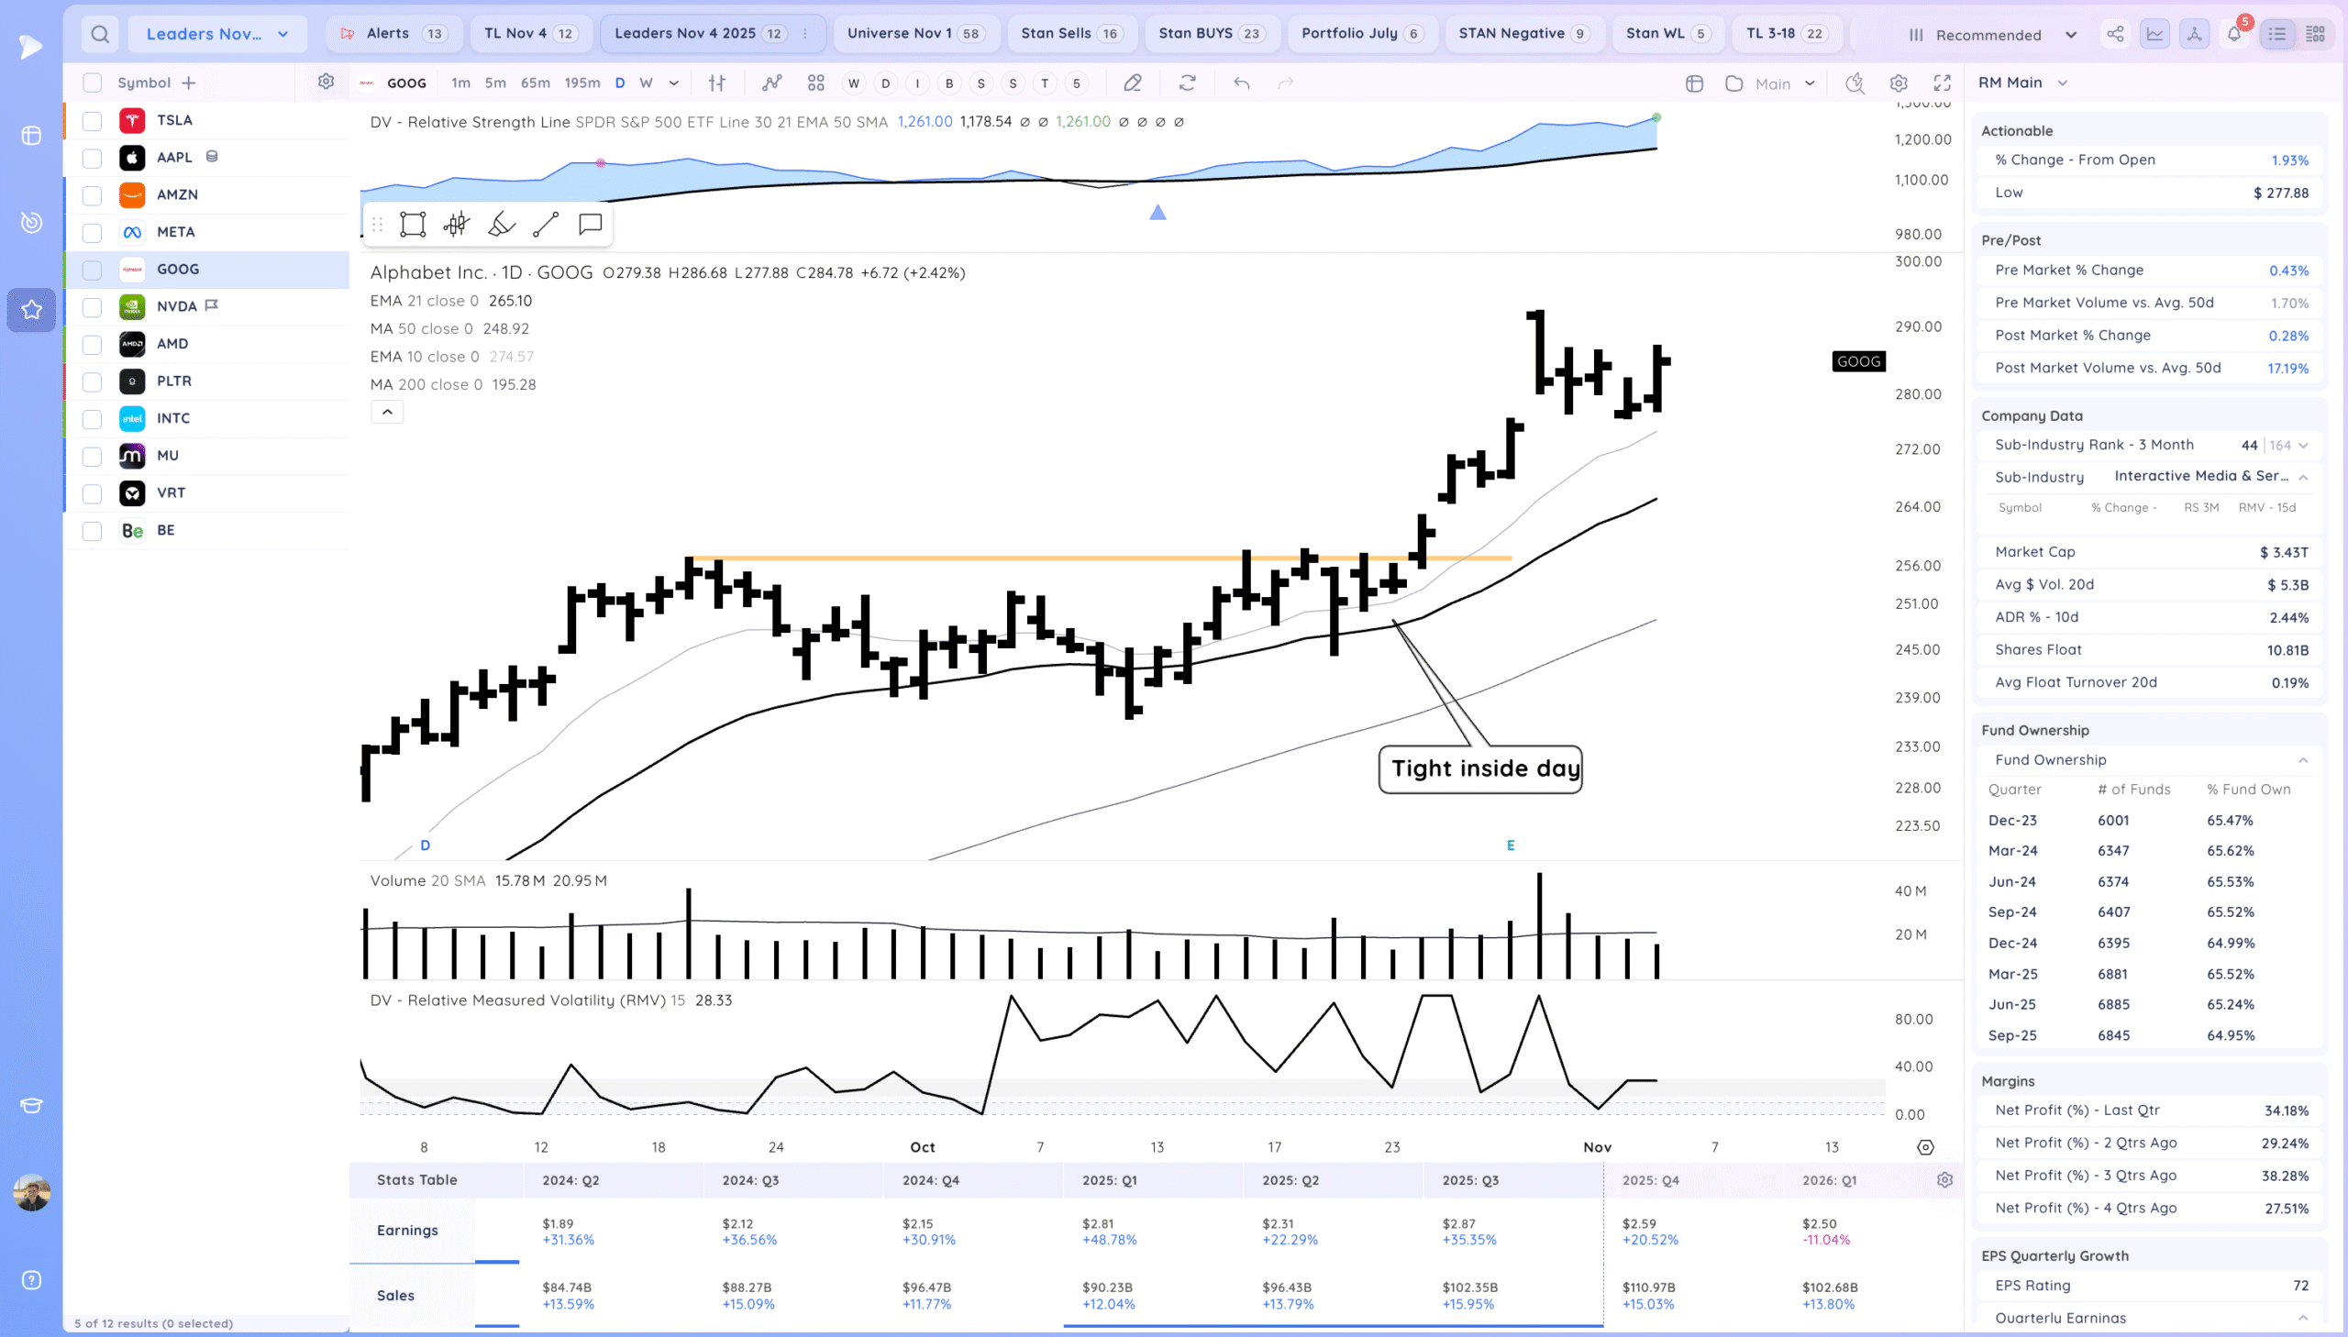The height and width of the screenshot is (1337, 2348).
Task: Open the text comment annotation tool
Action: click(x=590, y=224)
